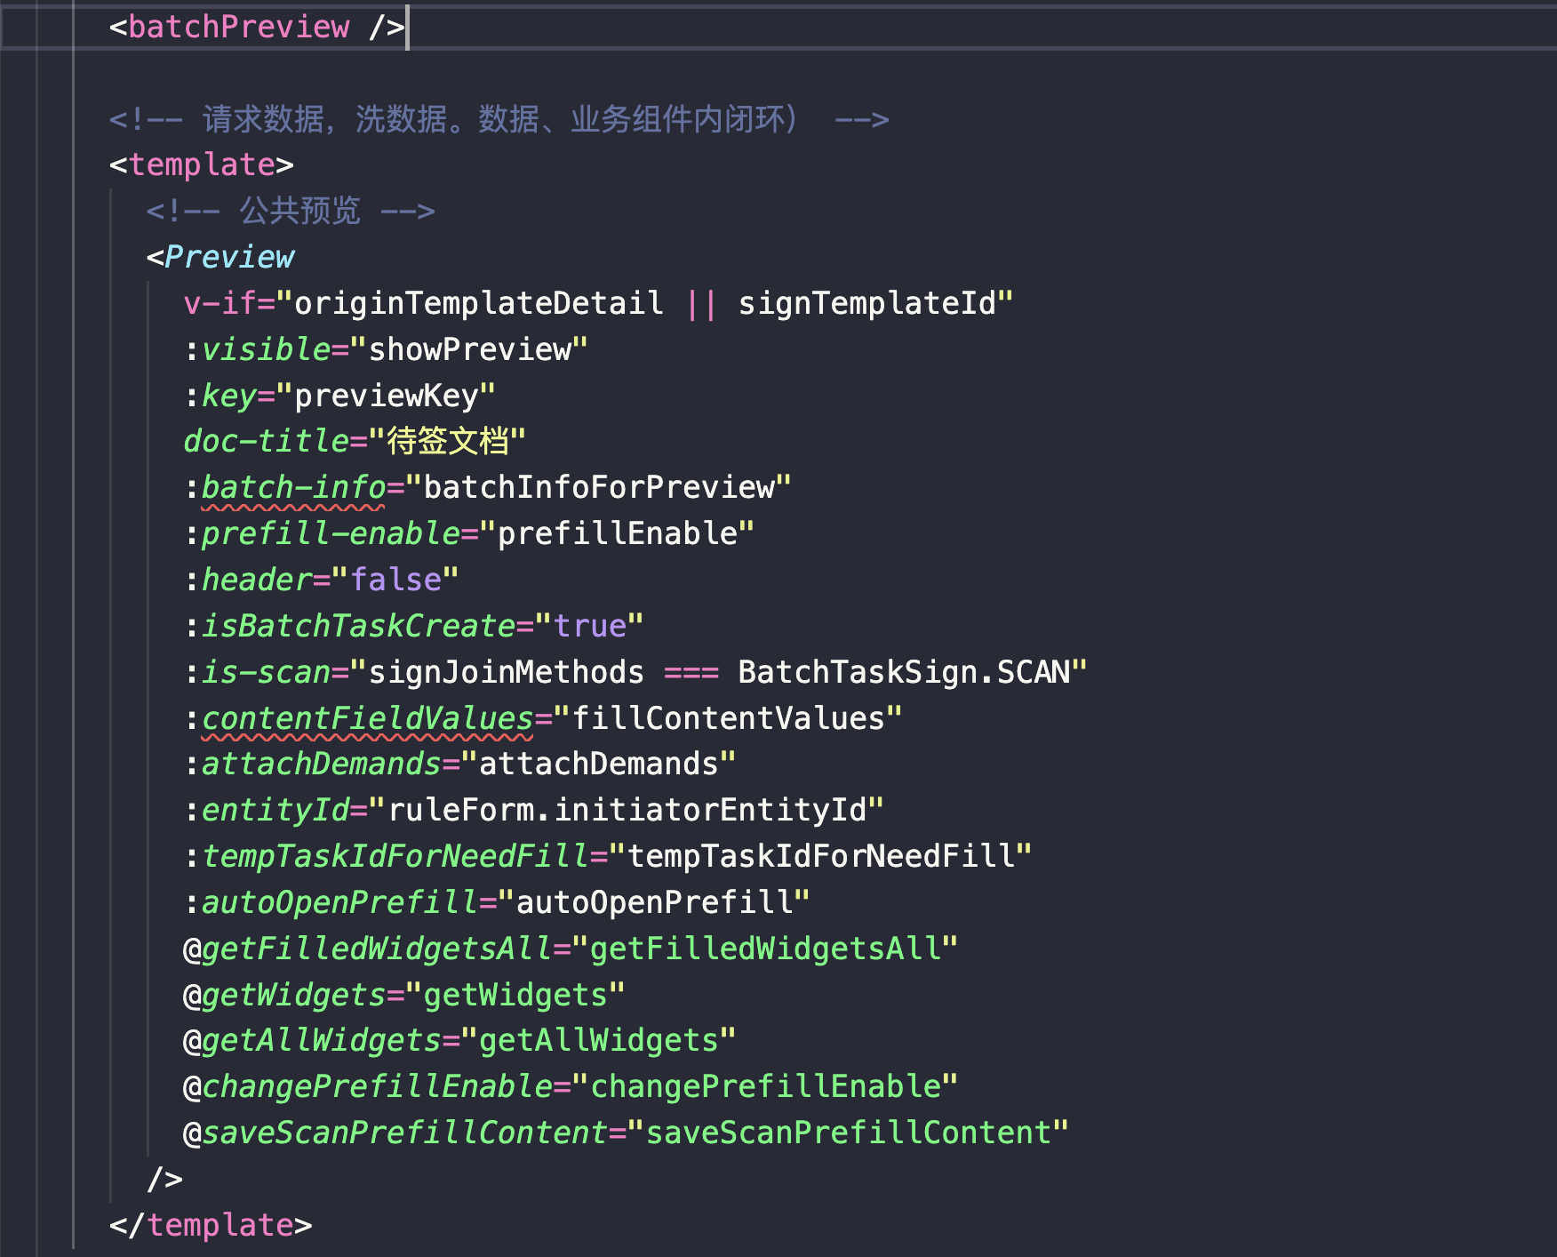Click the @getWidgets event name
Image resolution: width=1557 pixels, height=1257 pixels.
(284, 995)
